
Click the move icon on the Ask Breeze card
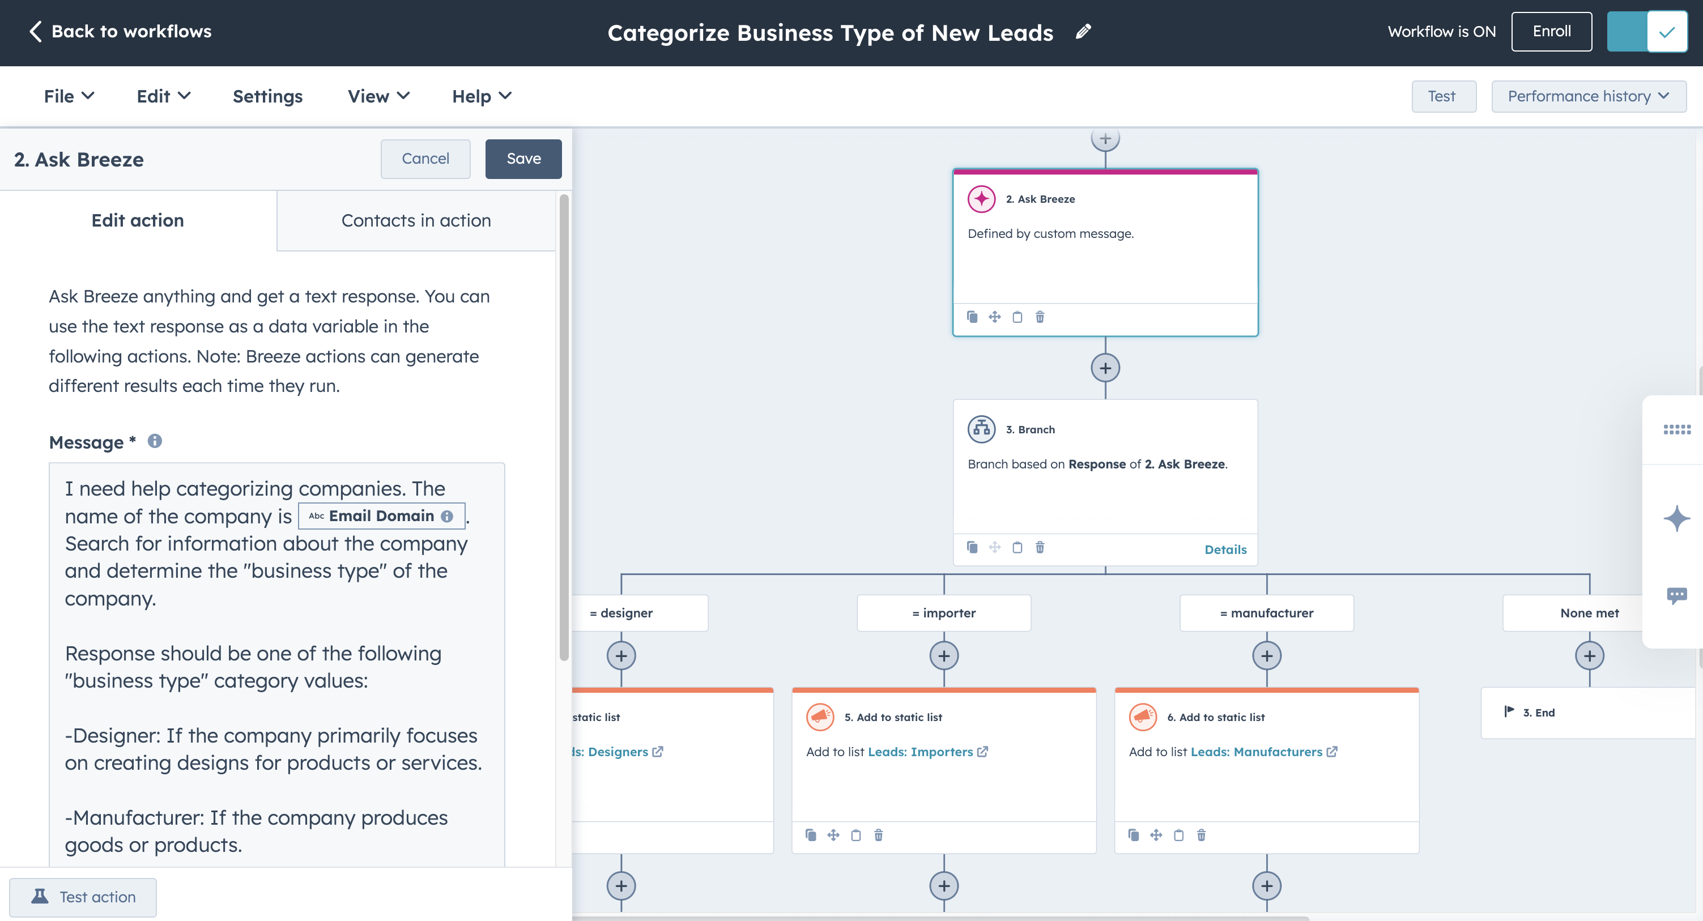pos(994,317)
